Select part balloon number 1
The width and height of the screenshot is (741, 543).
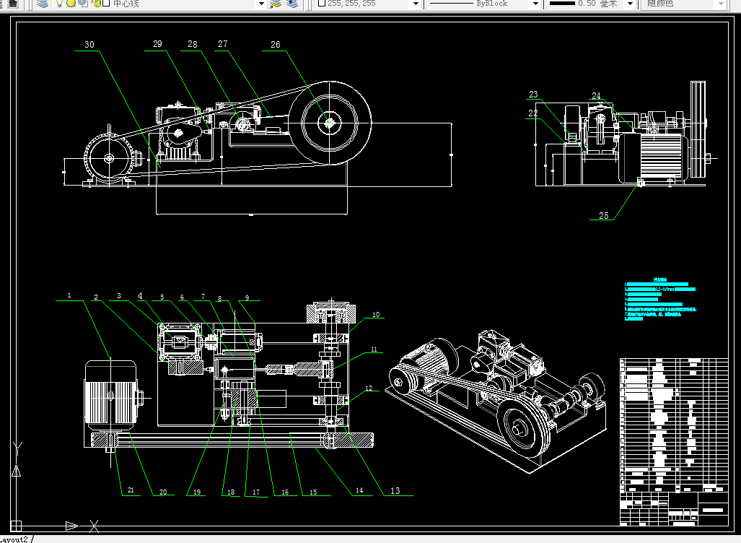pos(69,295)
